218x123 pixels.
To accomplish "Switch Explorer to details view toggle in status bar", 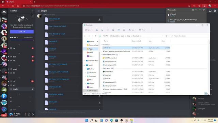I will pyautogui.click(x=206, y=94).
